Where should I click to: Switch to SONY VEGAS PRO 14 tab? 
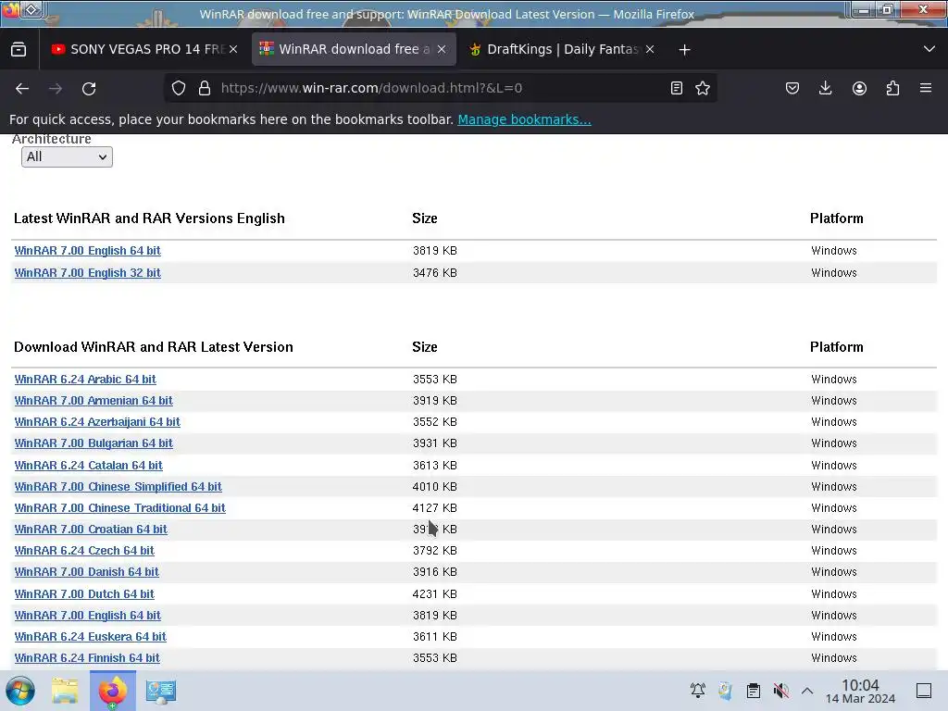coord(143,50)
